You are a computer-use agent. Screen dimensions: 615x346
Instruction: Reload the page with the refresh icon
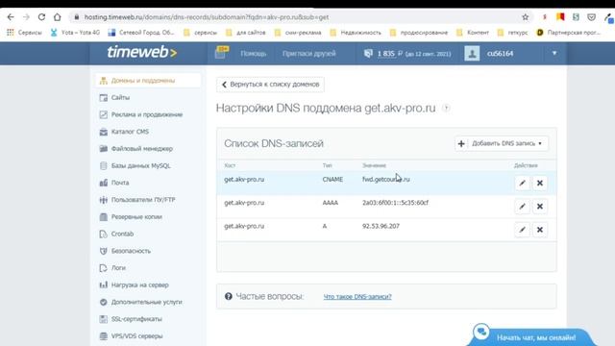(41, 17)
